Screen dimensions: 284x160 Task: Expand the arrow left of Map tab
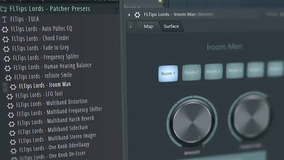130,27
